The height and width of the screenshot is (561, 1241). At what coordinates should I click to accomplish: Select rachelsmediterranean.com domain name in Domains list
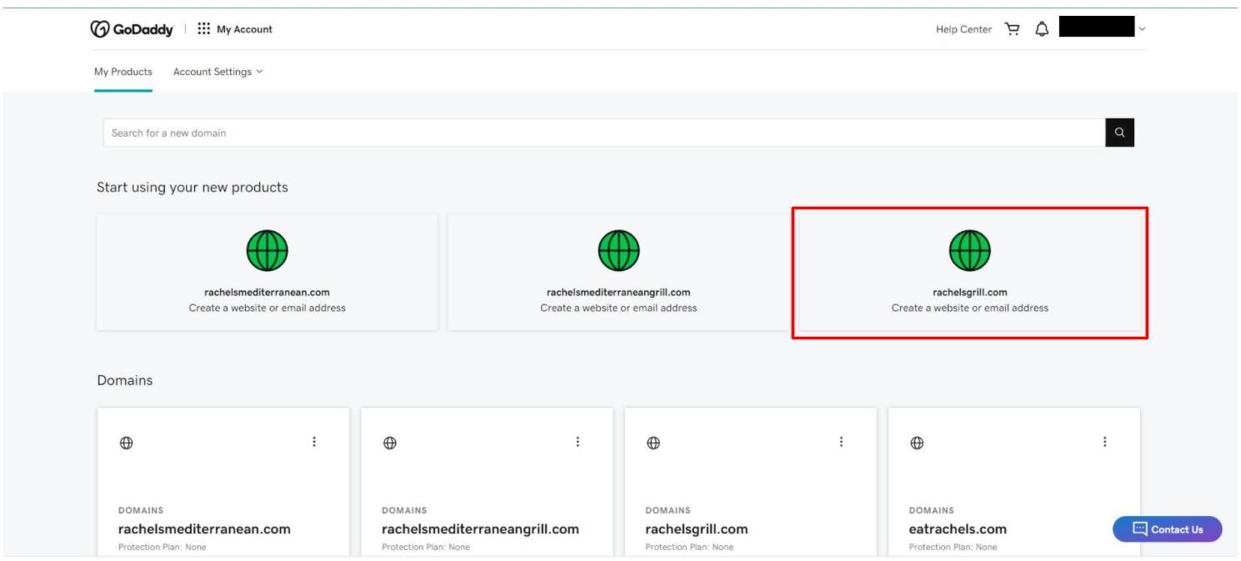tap(204, 529)
